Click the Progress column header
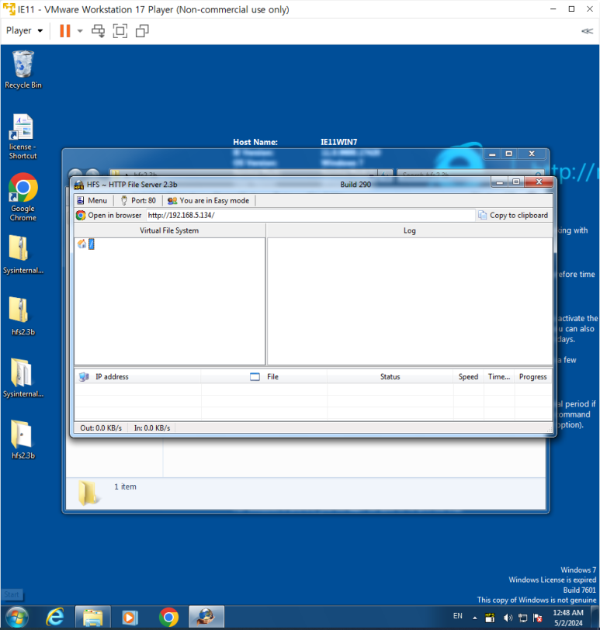The height and width of the screenshot is (630, 600). tap(533, 377)
